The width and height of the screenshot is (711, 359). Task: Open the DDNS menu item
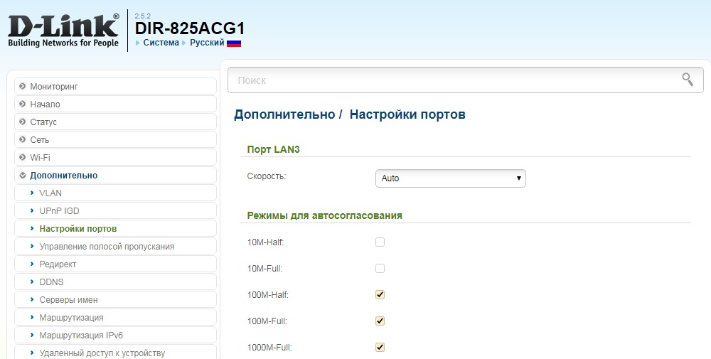point(51,282)
